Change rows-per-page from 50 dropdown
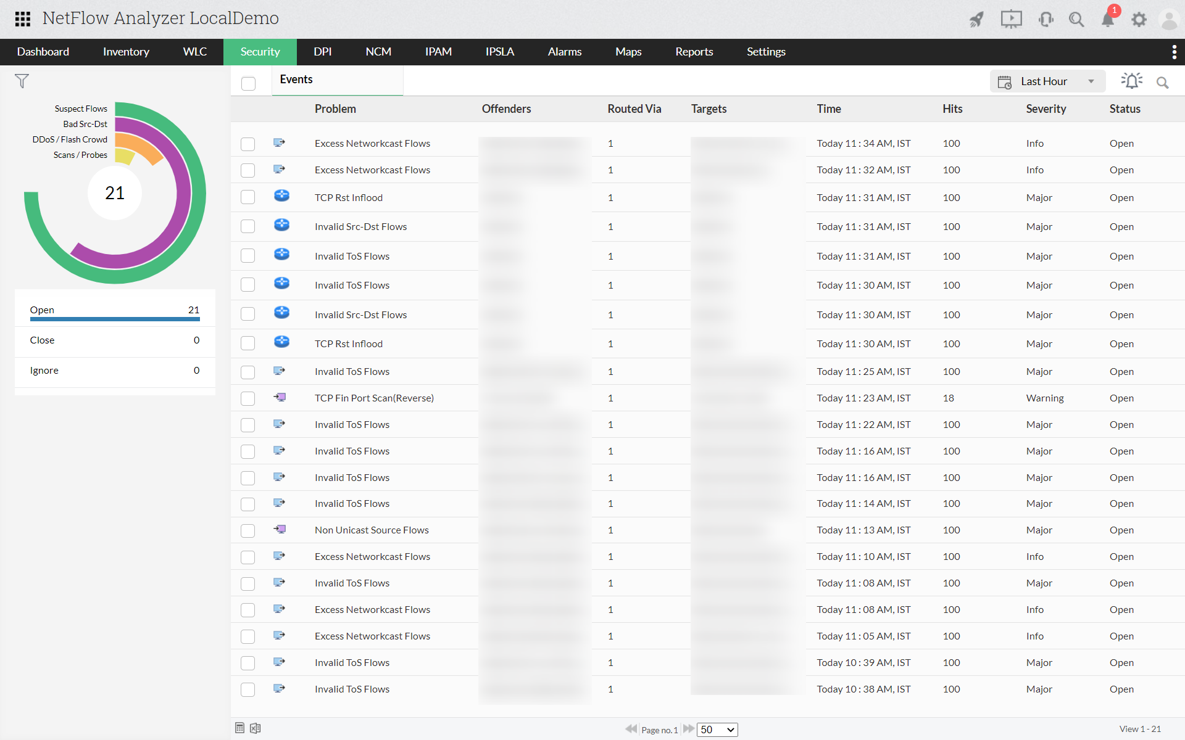Screen dimensions: 1185x740 coord(716,729)
